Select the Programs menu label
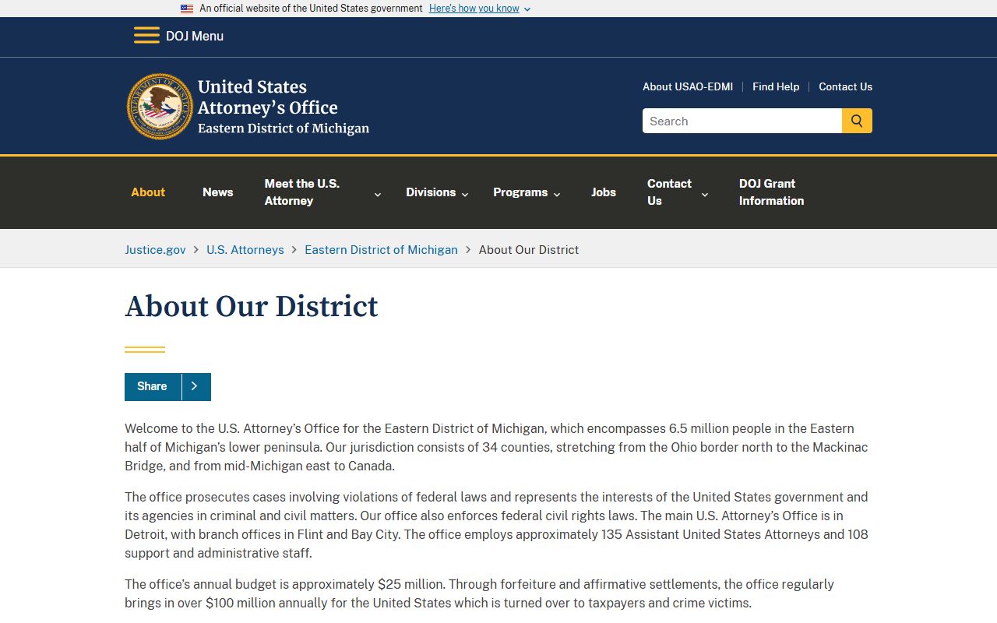 tap(520, 192)
